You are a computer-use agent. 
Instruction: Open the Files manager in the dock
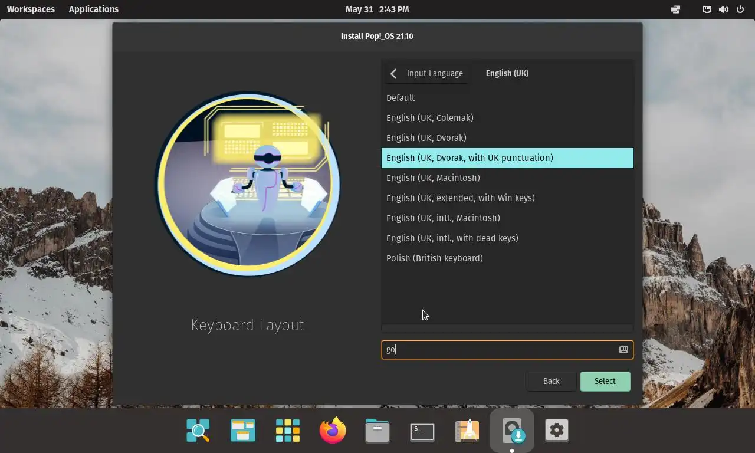pyautogui.click(x=377, y=431)
